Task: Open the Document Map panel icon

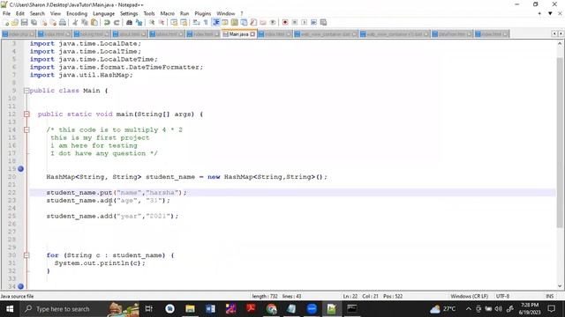Action: pos(235,23)
